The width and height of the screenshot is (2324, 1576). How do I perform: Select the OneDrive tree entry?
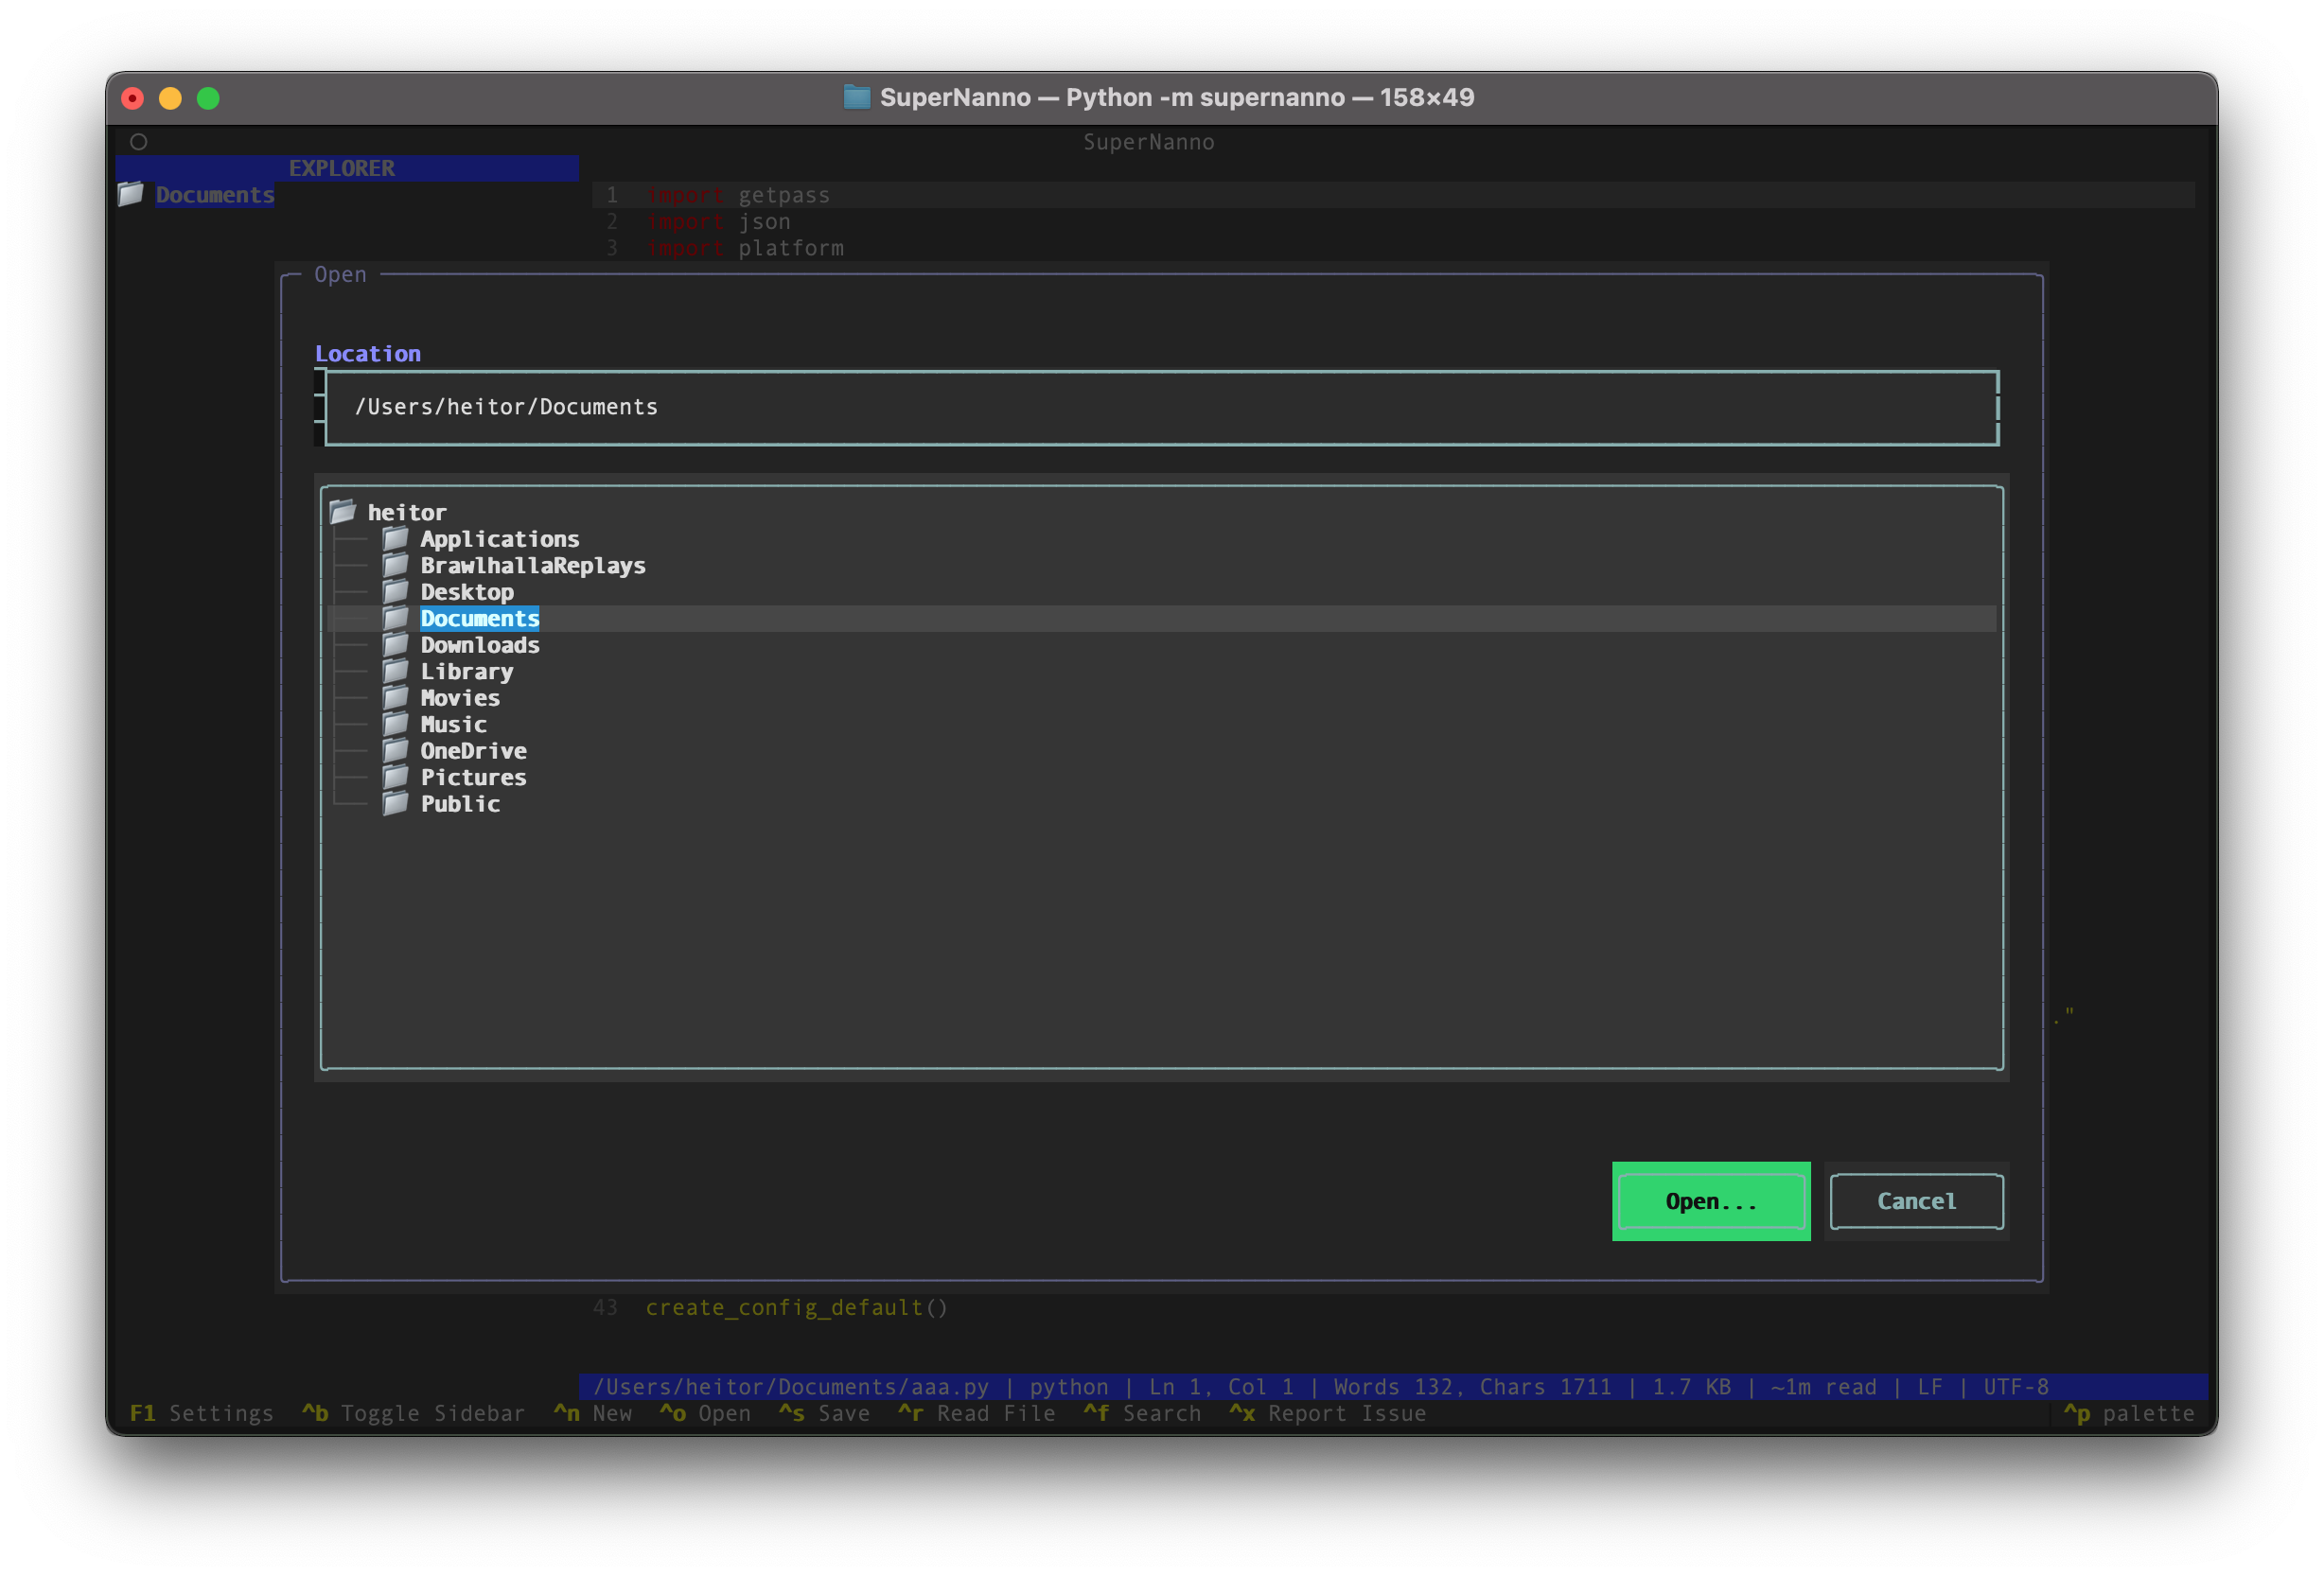474,751
